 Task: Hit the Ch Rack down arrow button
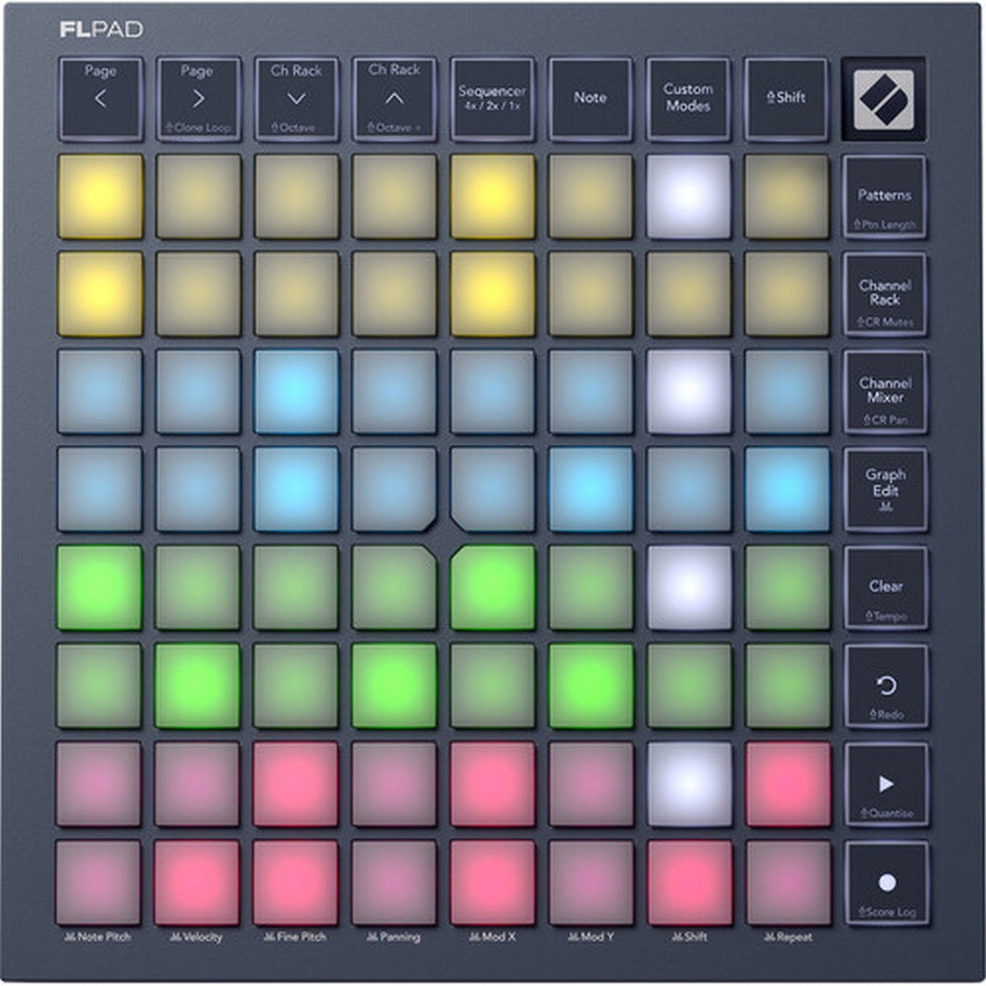point(296,99)
